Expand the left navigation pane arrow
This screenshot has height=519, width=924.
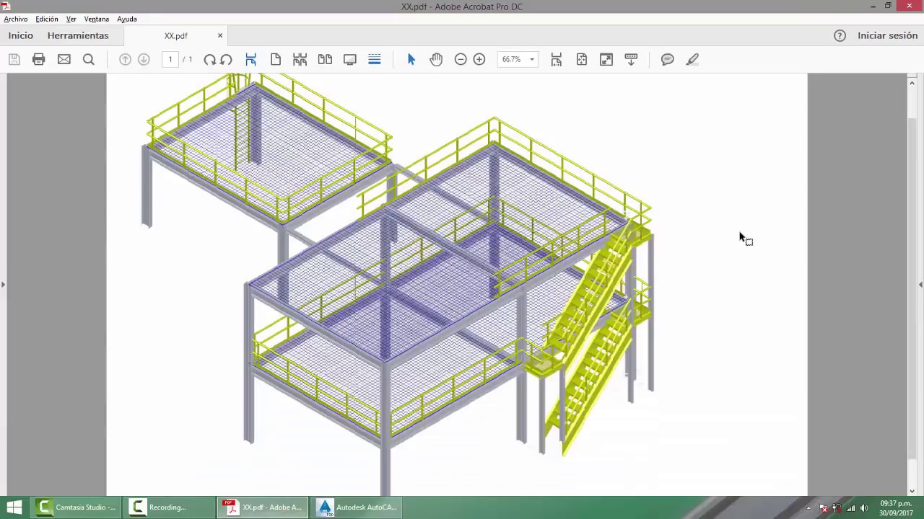click(3, 285)
